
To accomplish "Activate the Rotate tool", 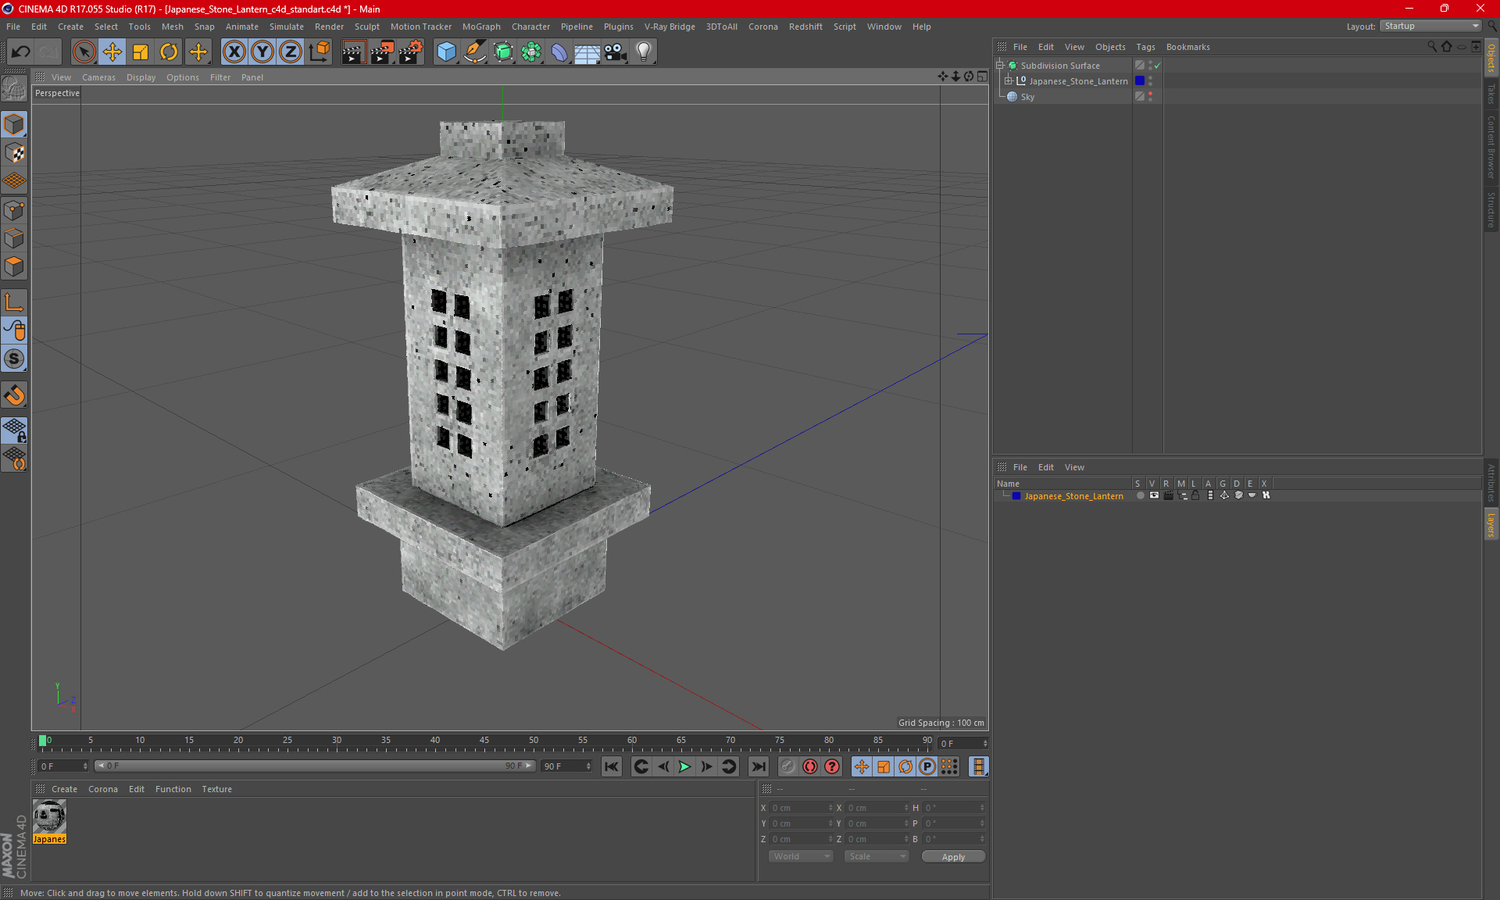I will 169,52.
